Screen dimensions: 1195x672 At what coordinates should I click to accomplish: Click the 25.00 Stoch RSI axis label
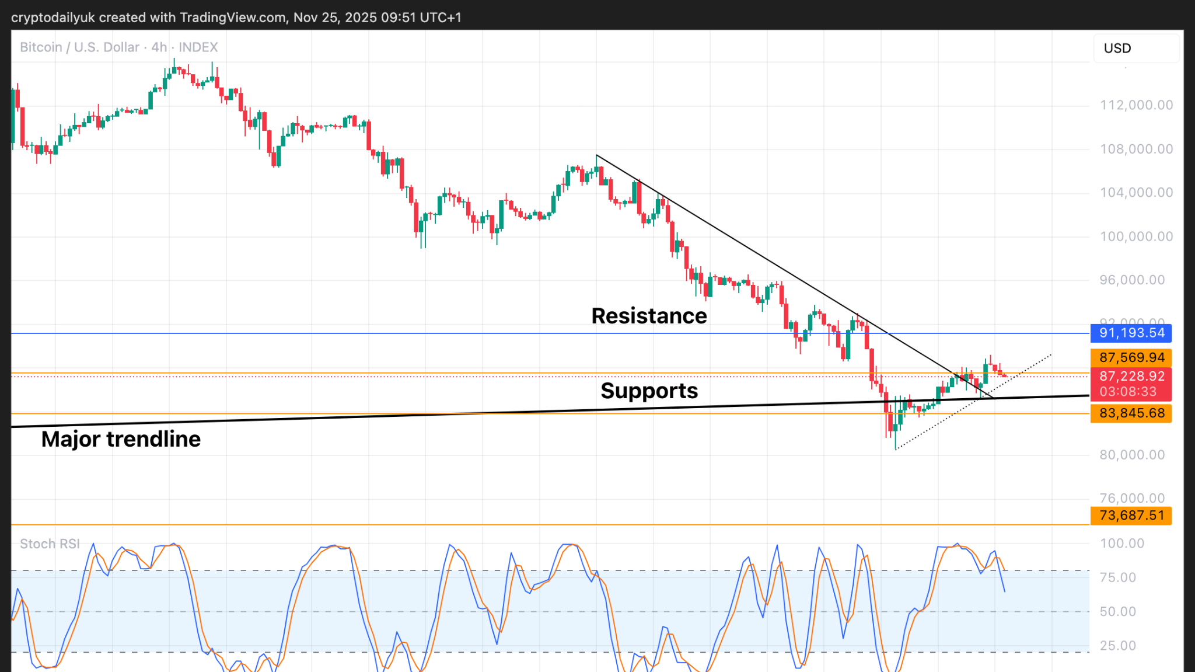tap(1117, 646)
